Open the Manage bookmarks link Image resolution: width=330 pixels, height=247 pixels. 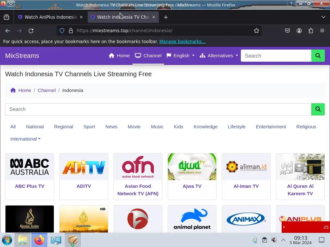[182, 41]
